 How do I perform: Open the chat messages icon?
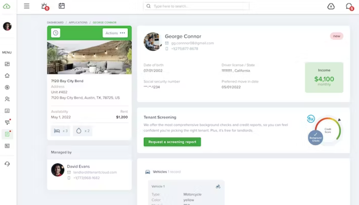coord(349,7)
